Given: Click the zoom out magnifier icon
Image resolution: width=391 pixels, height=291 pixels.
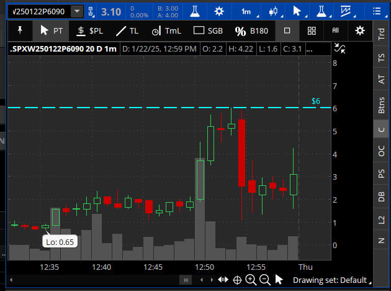Looking at the screenshot, I should click(x=264, y=280).
